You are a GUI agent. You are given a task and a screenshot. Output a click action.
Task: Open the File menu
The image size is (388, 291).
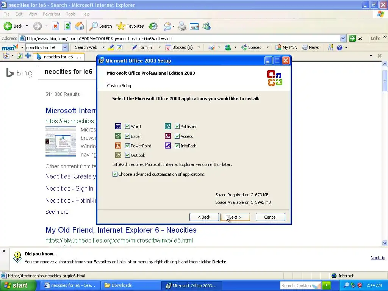(x=7, y=14)
